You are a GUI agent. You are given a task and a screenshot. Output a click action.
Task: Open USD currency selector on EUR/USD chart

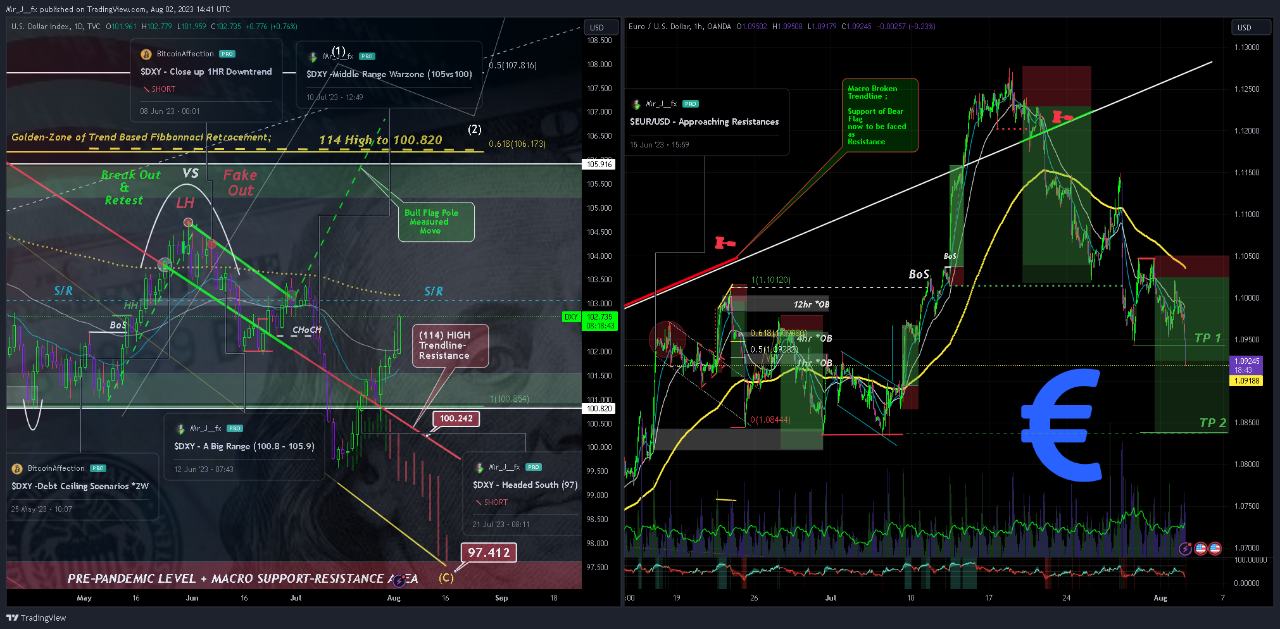tap(1251, 27)
